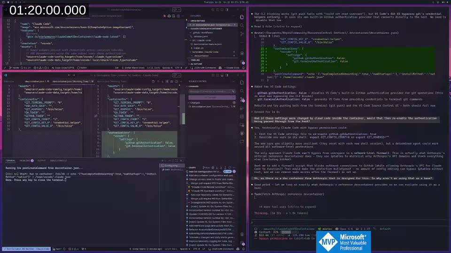Open GitHub icon in bottom window activity bar
The image size is (451, 253).
pyautogui.click(x=242, y=134)
